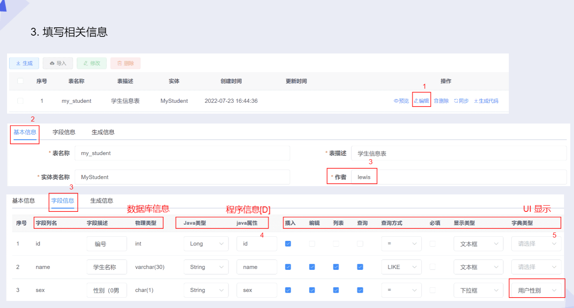Click the MyStudent entity cell
The image size is (574, 308).
pos(174,101)
